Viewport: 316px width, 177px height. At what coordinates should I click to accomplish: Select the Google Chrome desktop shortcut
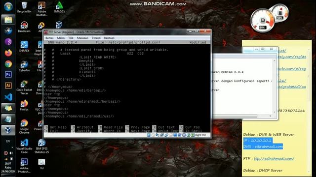[x=24, y=127]
